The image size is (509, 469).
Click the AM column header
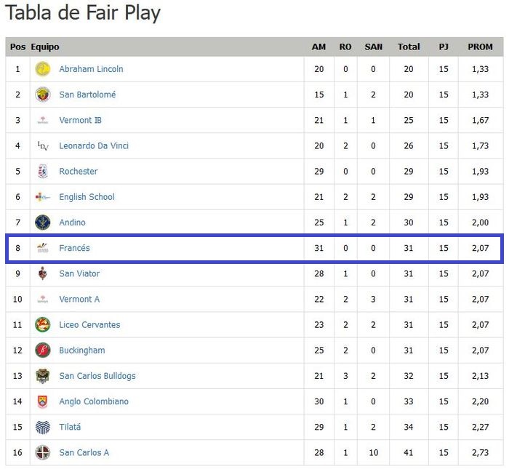318,47
